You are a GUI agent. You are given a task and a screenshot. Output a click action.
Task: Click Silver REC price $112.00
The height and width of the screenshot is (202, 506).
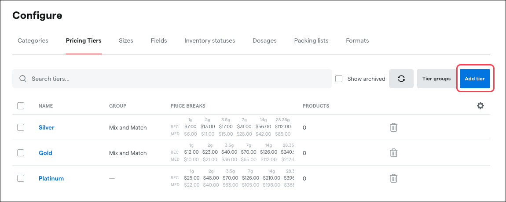point(282,126)
